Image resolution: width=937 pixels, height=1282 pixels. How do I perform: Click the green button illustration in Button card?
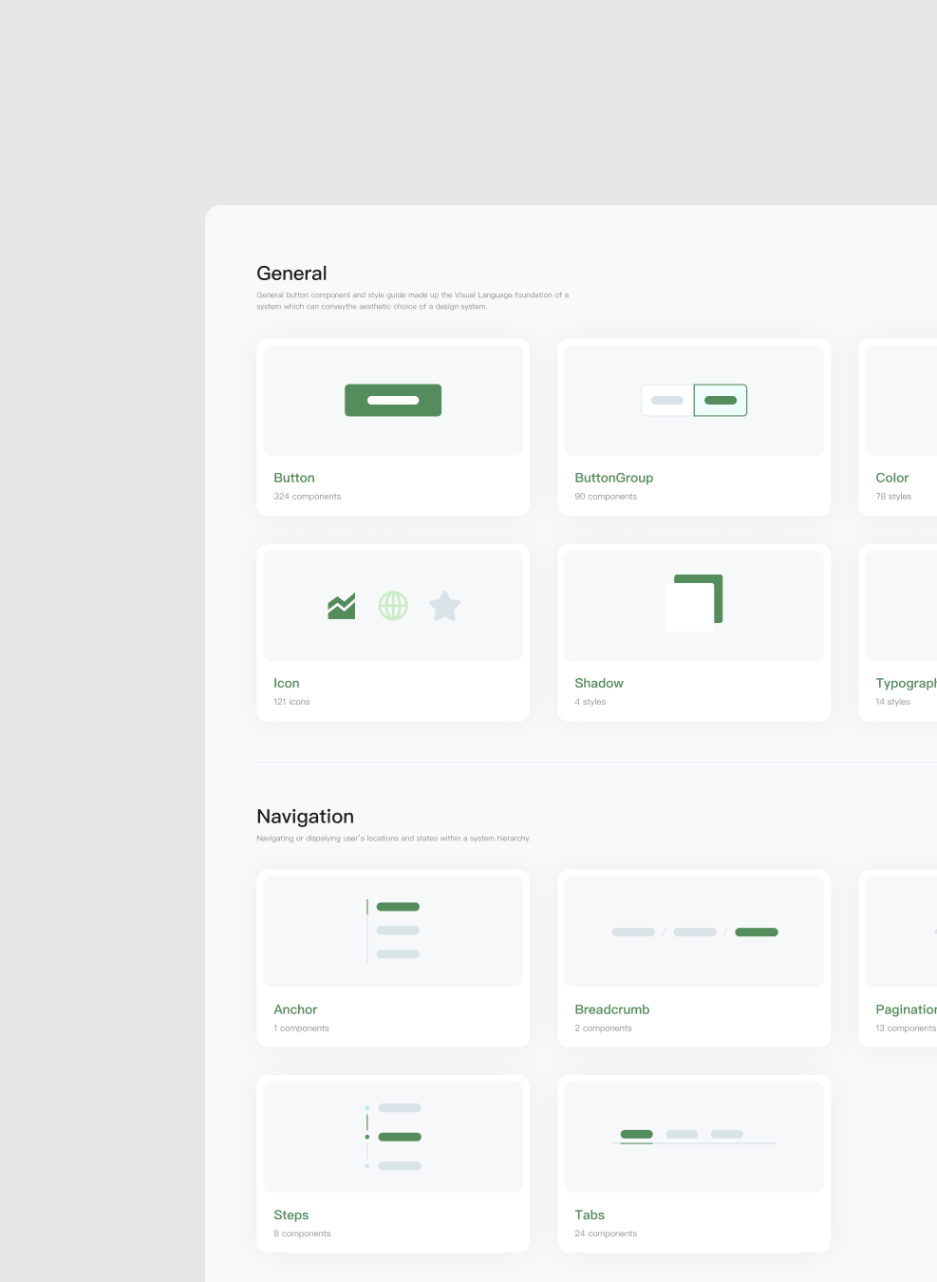click(x=393, y=400)
